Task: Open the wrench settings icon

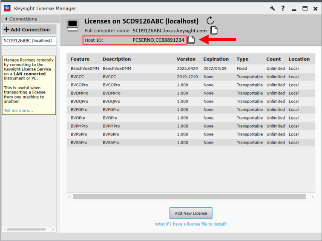Action: coord(272,9)
